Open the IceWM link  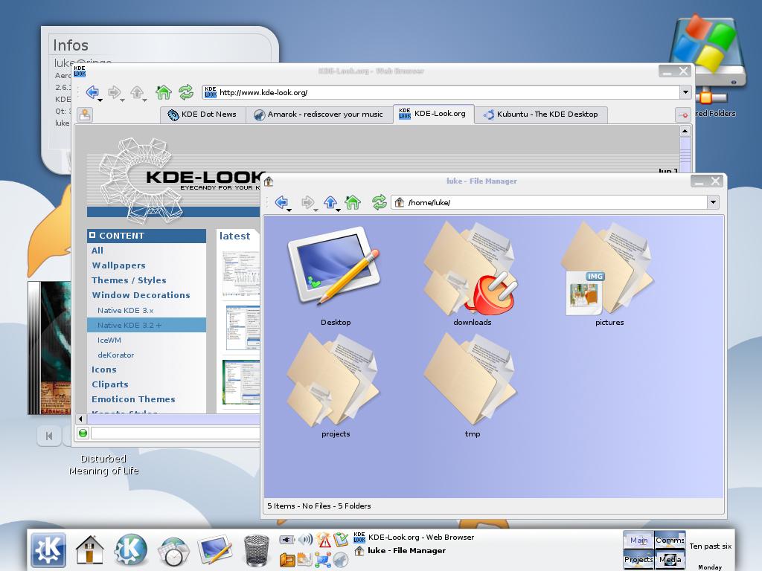(109, 340)
